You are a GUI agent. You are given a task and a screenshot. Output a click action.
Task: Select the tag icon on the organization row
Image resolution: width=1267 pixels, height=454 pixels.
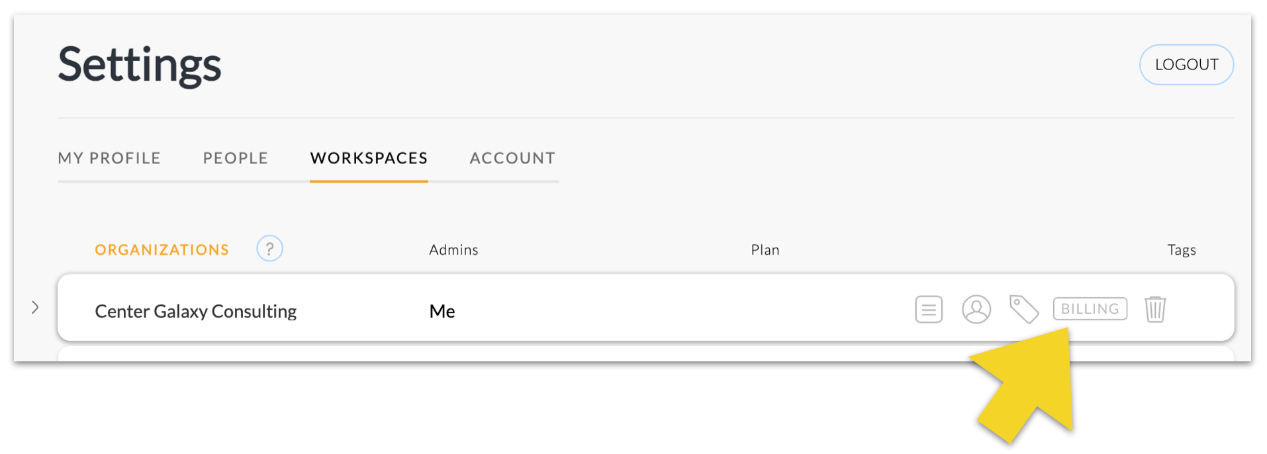(1023, 308)
